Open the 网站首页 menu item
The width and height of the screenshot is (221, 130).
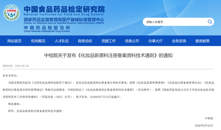[14, 41]
